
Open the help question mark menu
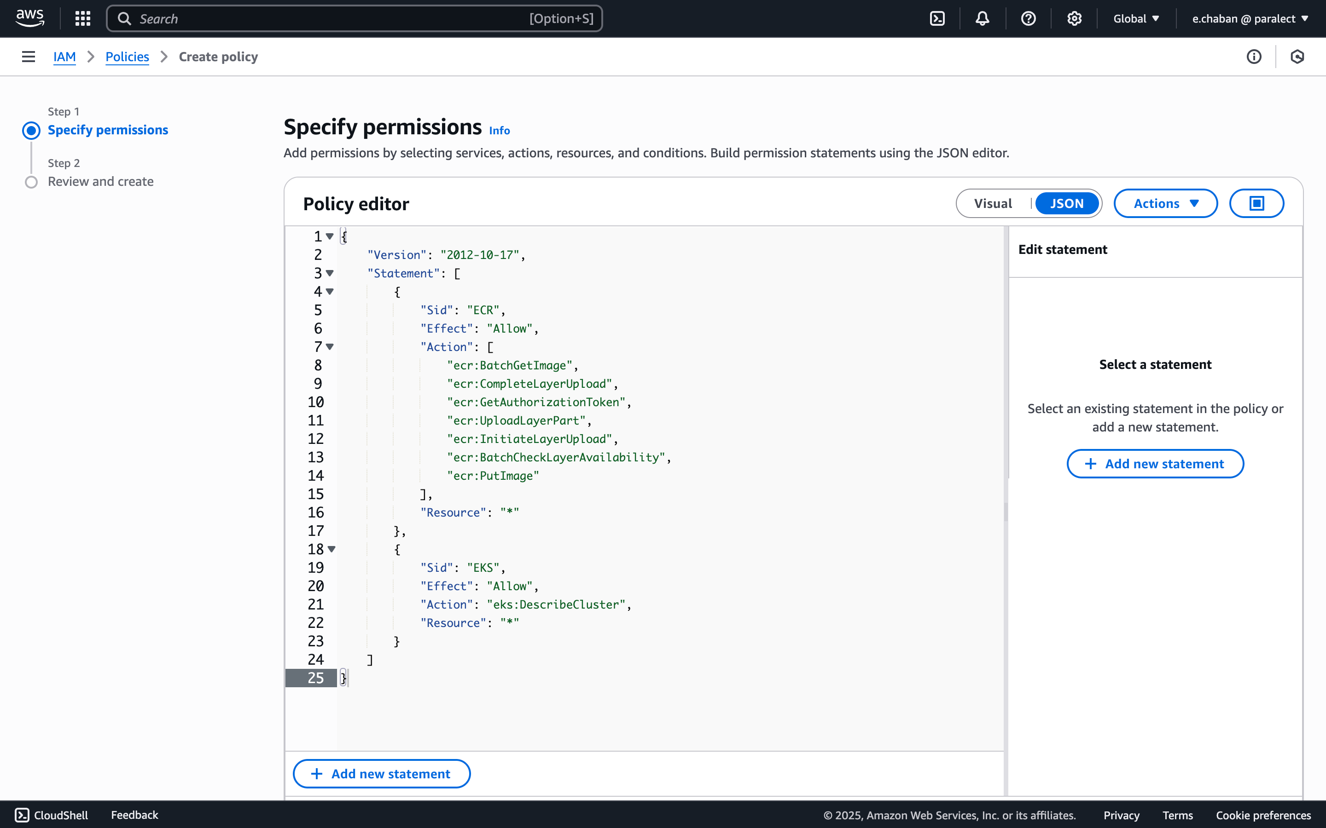[1029, 18]
